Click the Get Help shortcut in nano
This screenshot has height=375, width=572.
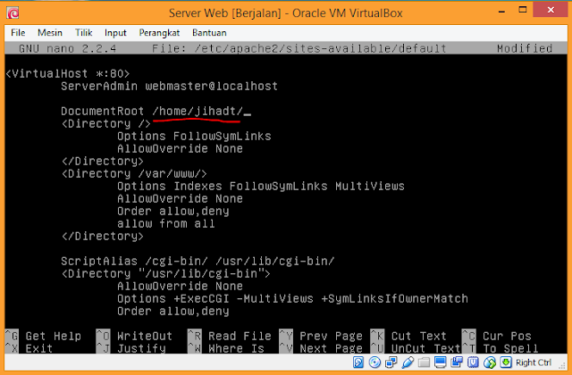tap(44, 336)
